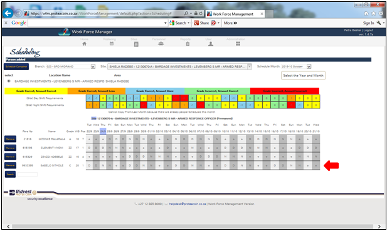
Task: Open the Rostering calendar icon
Action: (112, 44)
